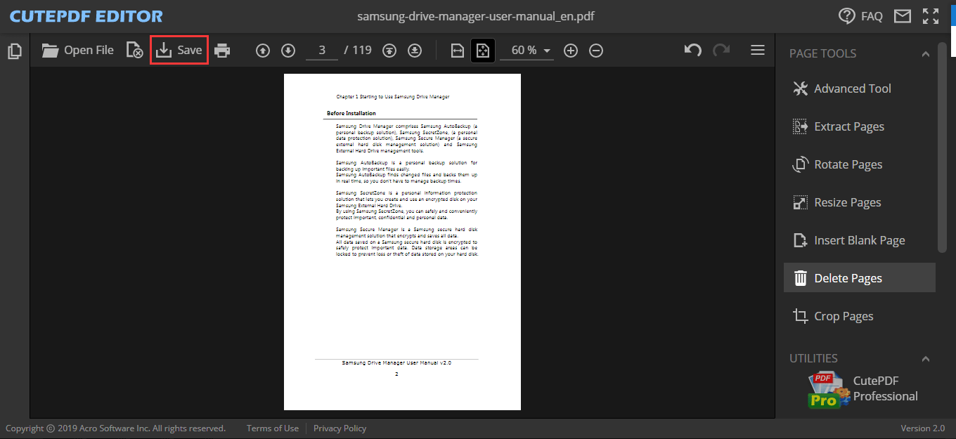956x439 pixels.
Task: Toggle fullscreen mode icon
Action: tap(931, 15)
